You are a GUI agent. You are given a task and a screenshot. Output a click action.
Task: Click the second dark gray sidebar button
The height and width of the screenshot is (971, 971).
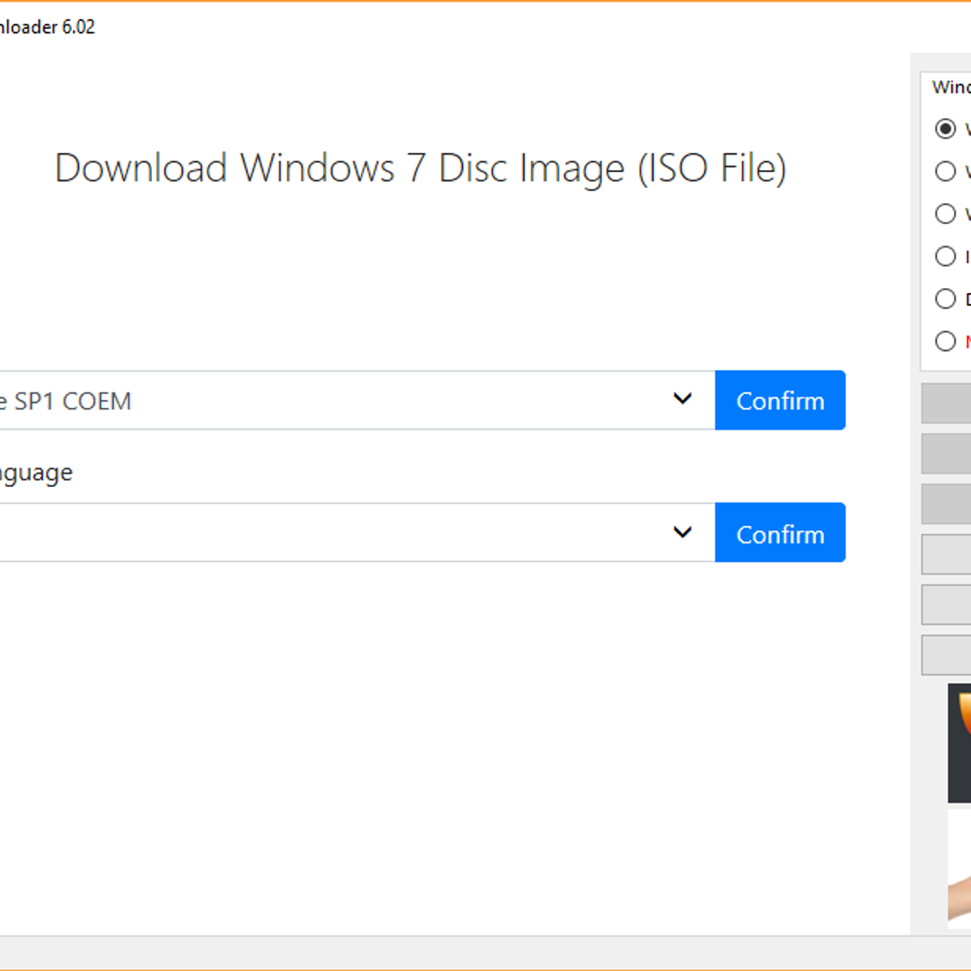click(947, 454)
